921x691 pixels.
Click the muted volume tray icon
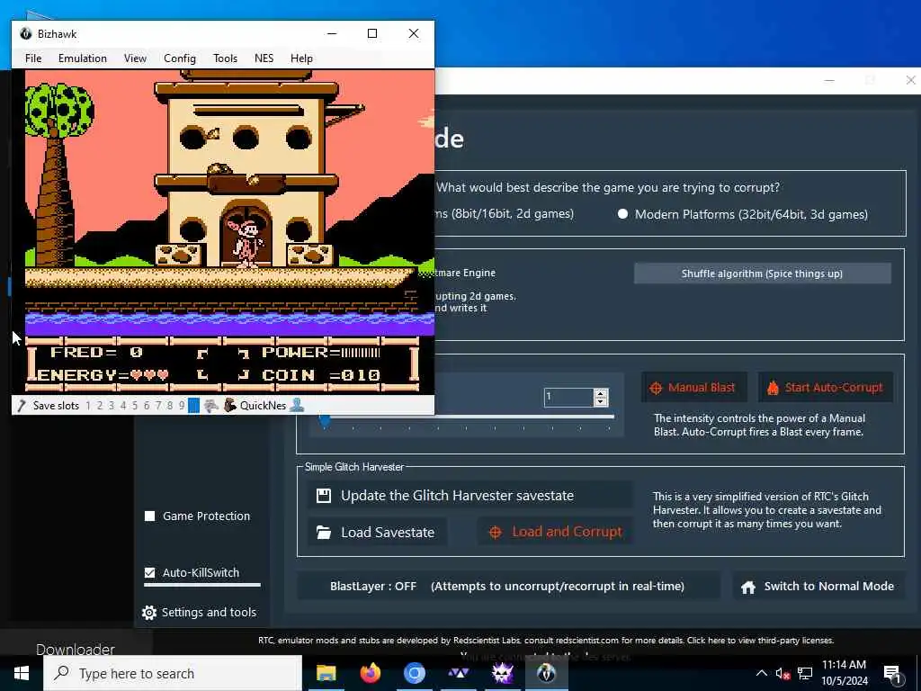pos(782,674)
